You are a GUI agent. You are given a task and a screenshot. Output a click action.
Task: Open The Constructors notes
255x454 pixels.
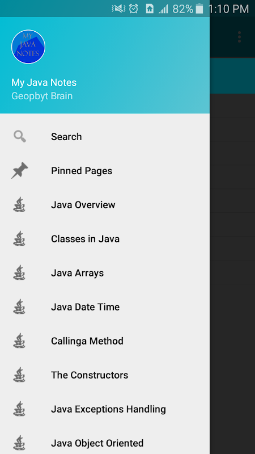pos(105,375)
